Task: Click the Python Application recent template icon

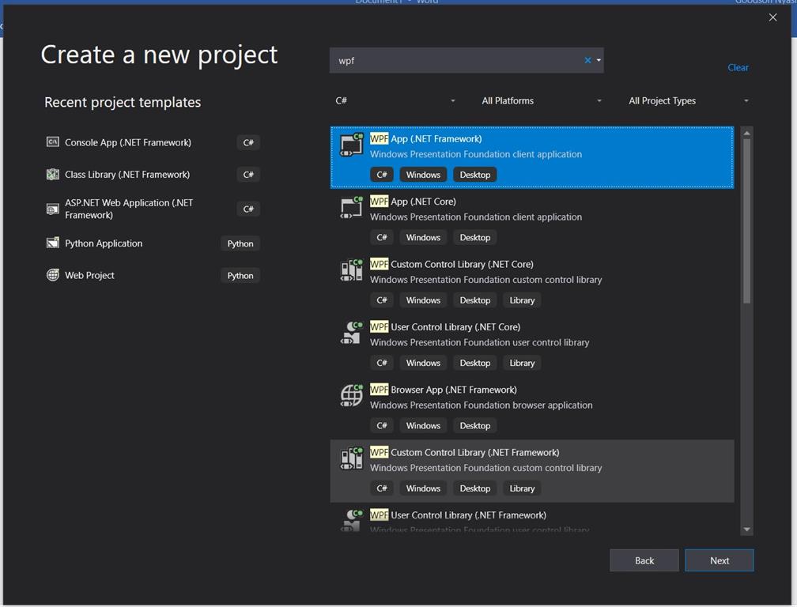Action: point(52,243)
